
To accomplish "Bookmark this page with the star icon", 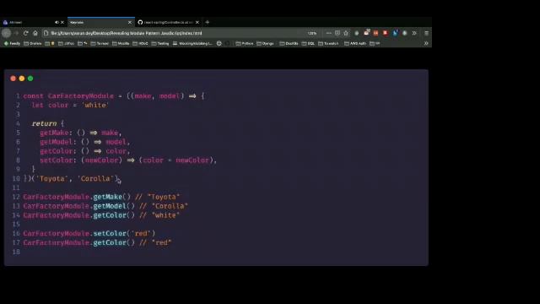I will coord(346,33).
